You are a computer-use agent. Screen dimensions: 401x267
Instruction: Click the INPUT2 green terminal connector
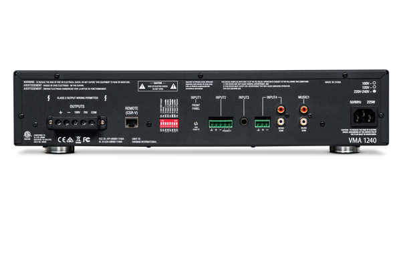coord(221,123)
